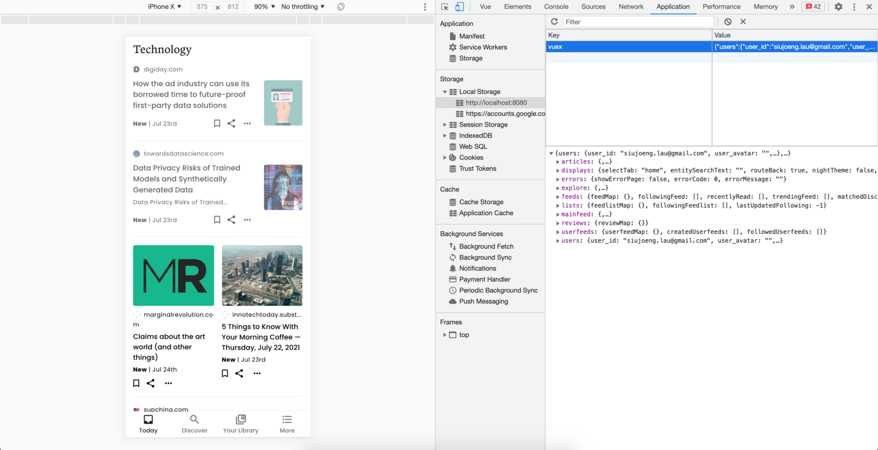This screenshot has width=878, height=450.
Task: Click the storage Filter input field
Action: tap(638, 22)
